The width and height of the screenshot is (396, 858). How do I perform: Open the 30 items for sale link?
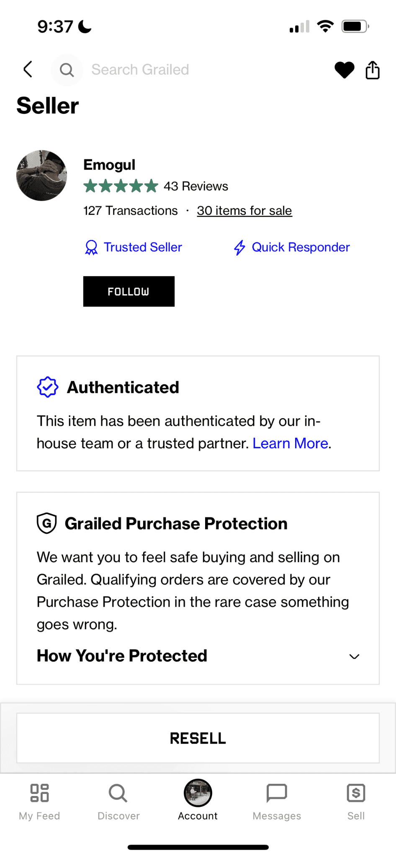point(244,211)
